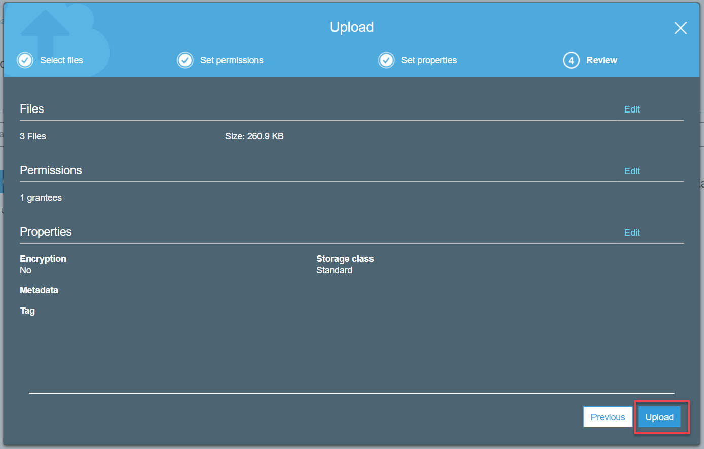Click the '1 grantees' text

[41, 198]
